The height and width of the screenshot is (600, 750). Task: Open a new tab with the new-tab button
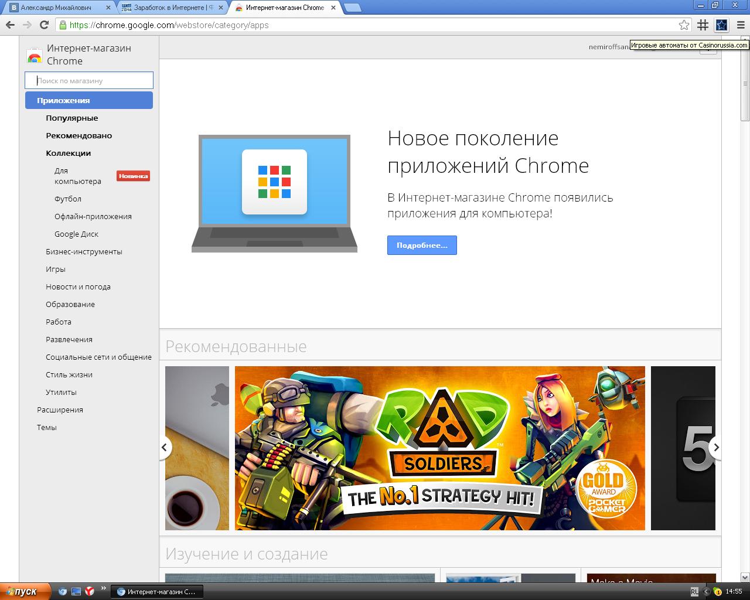coord(352,8)
